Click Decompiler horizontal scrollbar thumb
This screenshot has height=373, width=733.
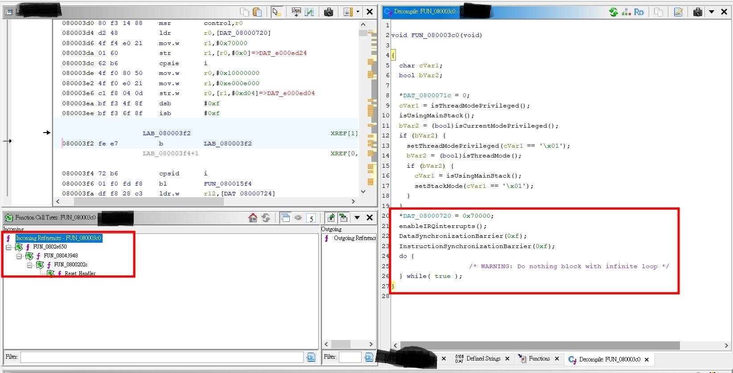(540, 346)
